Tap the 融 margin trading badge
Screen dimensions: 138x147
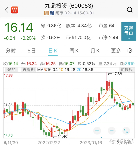[46, 13]
